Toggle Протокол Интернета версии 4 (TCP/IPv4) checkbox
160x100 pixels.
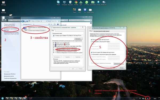coord(54,49)
